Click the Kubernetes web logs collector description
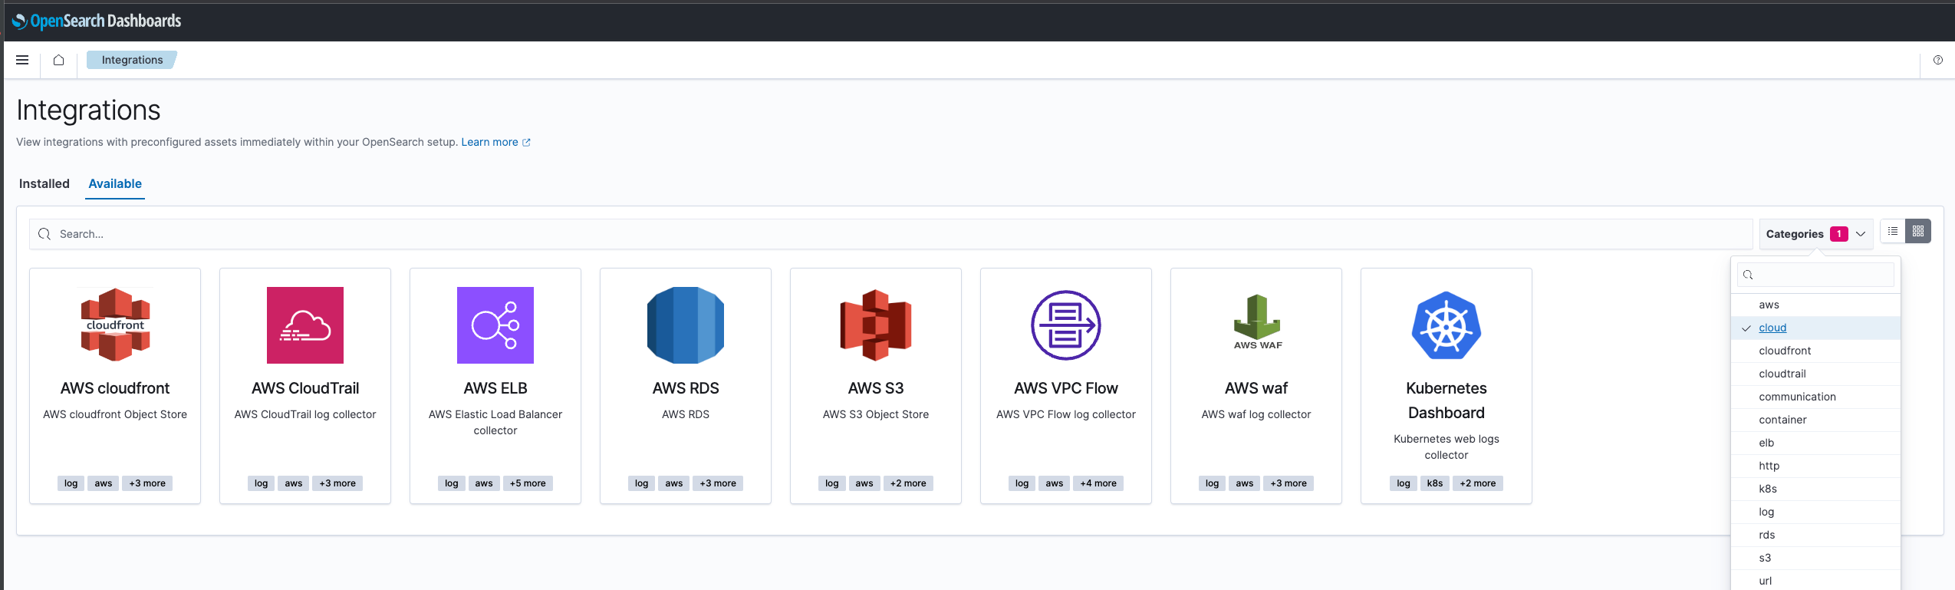The image size is (1955, 590). [x=1447, y=447]
